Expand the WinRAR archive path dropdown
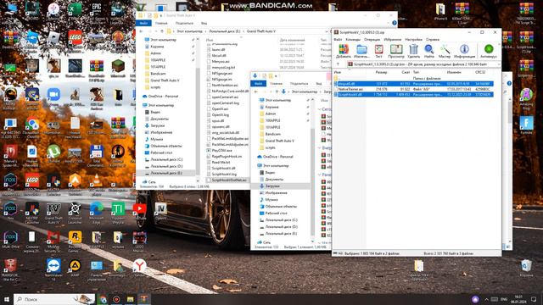 (x=499, y=64)
